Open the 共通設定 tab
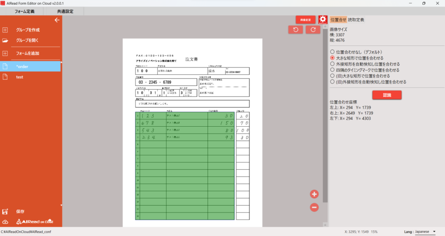This screenshot has width=445, height=236. click(65, 11)
